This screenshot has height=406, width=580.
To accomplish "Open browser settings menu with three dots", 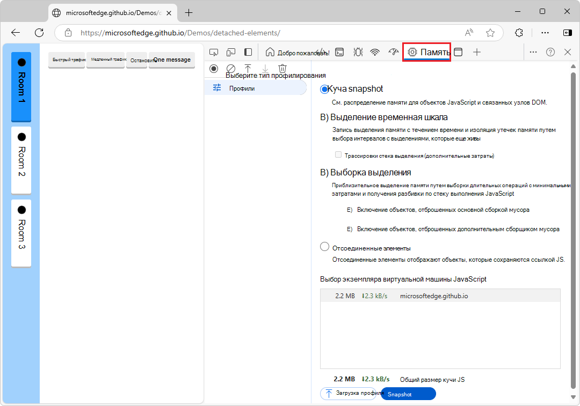I will [545, 33].
